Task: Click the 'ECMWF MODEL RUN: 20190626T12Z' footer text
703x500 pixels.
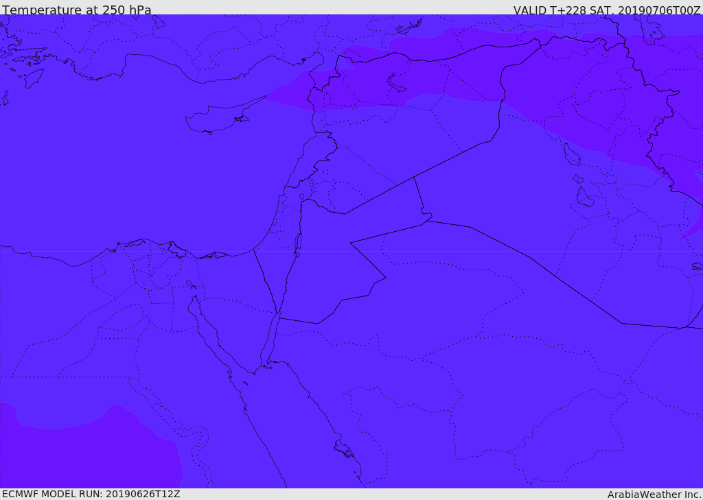Action: [x=91, y=495]
